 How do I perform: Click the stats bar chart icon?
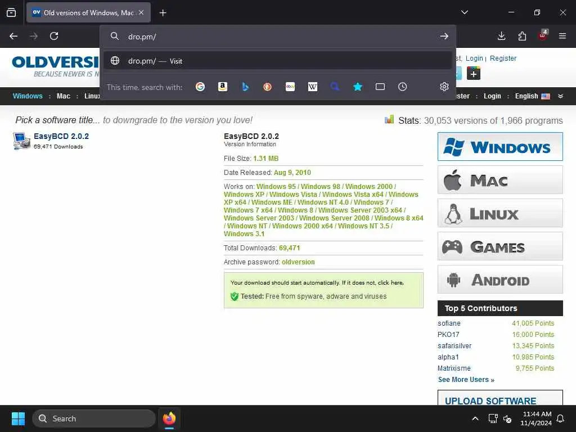click(x=389, y=120)
